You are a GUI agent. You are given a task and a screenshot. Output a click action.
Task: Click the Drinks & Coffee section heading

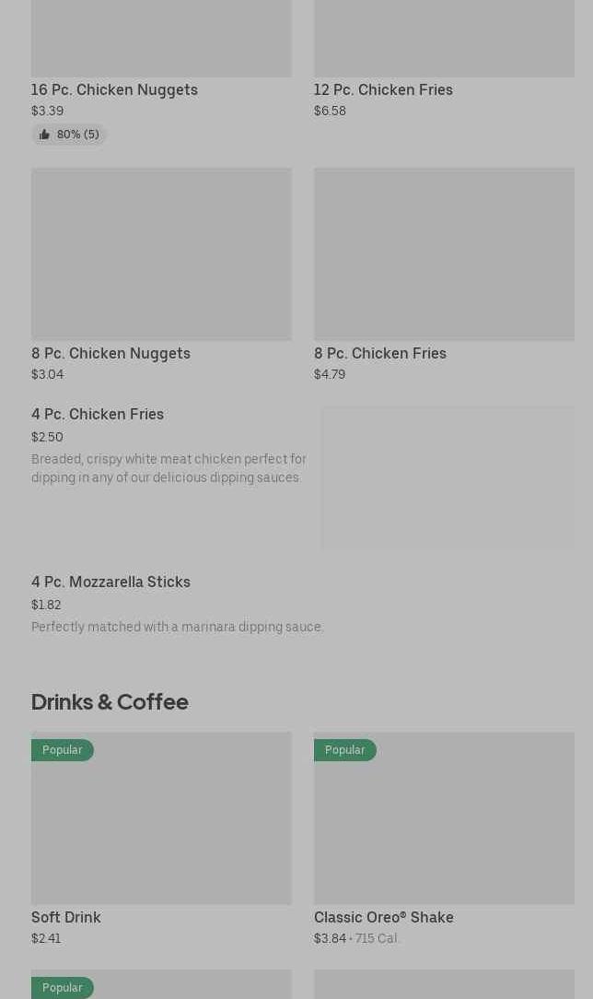[110, 701]
